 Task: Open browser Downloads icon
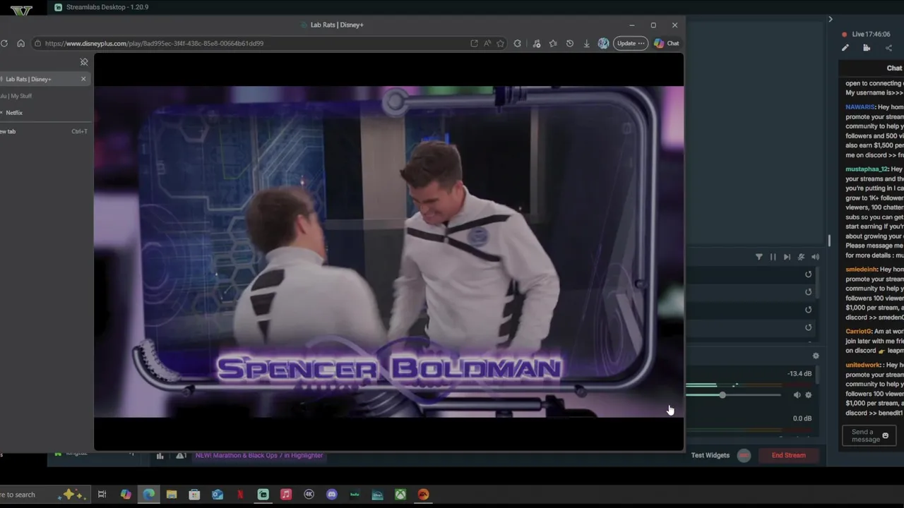[x=586, y=43]
